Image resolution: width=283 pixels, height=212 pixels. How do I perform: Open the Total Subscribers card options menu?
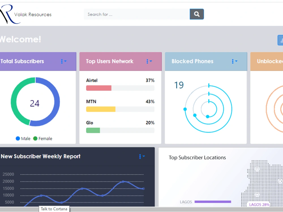(x=64, y=61)
